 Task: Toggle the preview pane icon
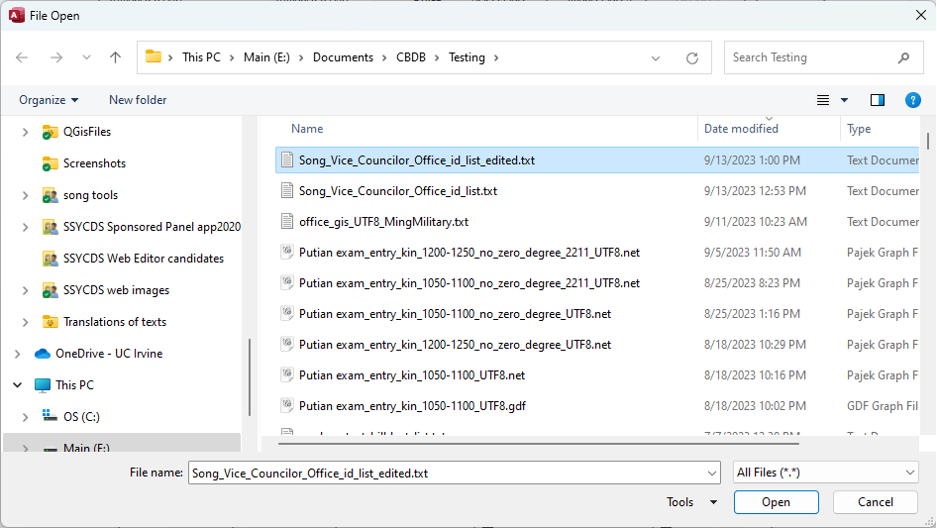pos(877,100)
